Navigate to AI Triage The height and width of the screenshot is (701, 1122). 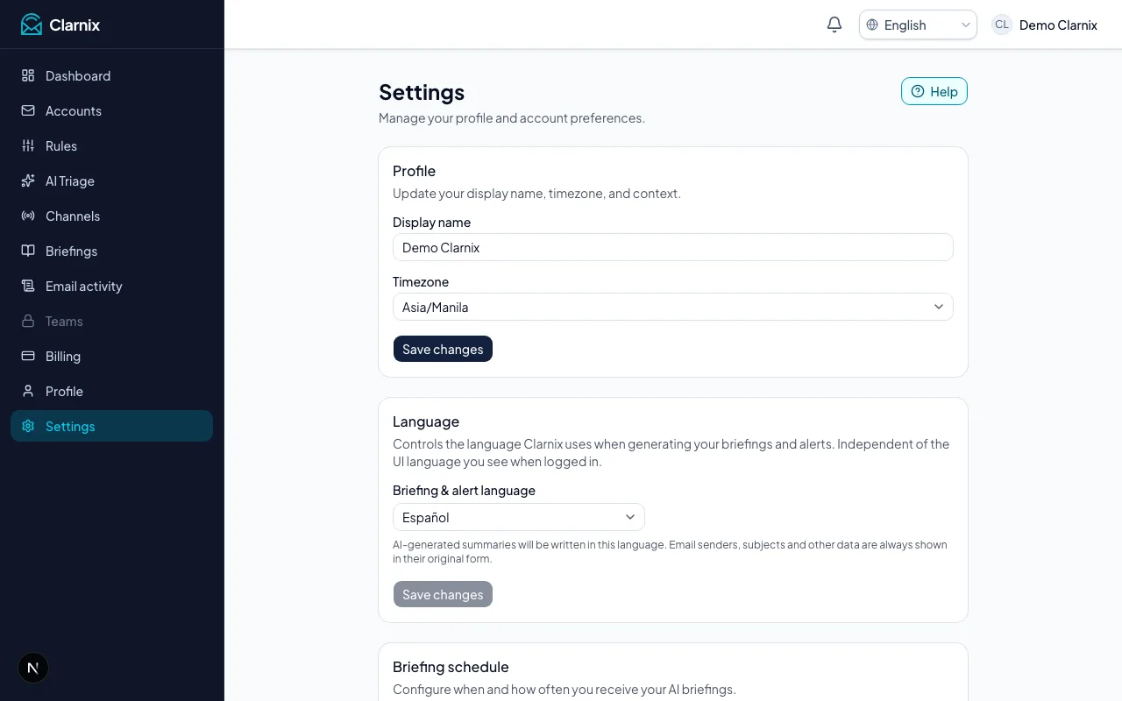111,181
